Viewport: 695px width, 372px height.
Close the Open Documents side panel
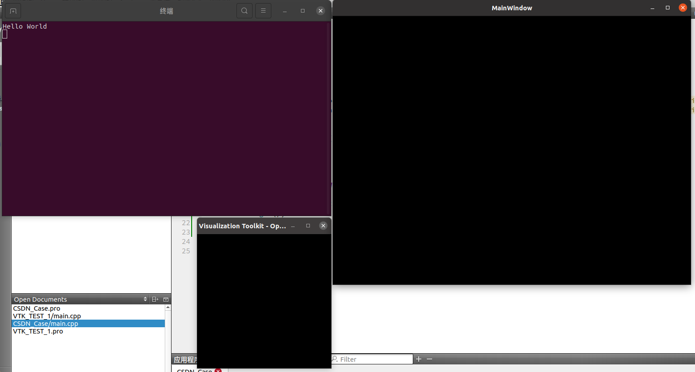coord(166,299)
